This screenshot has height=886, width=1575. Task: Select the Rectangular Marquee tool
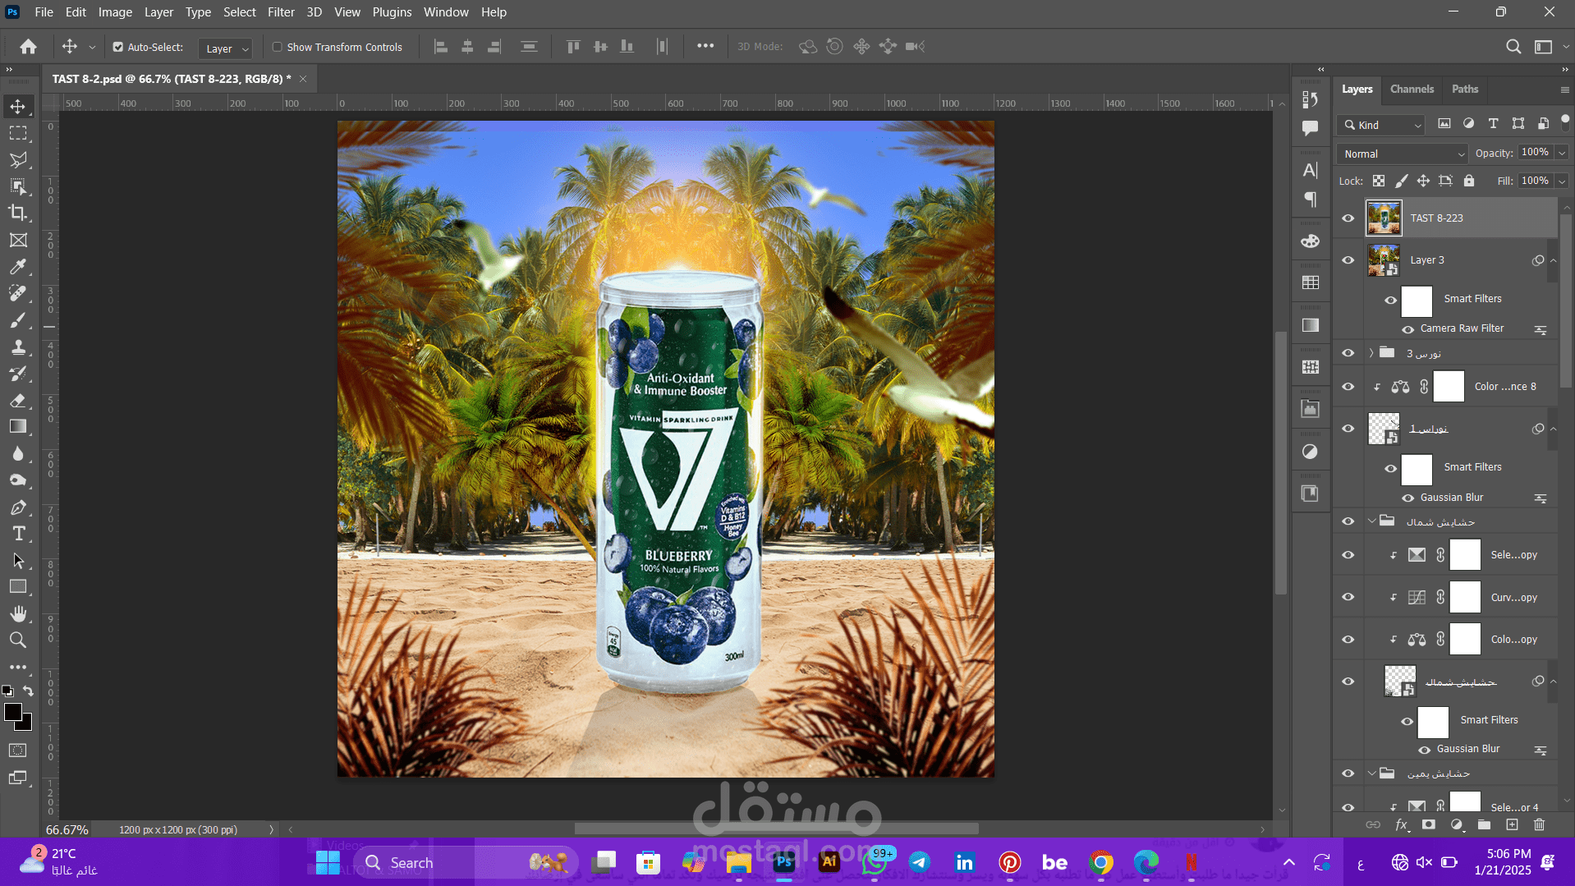coord(18,133)
